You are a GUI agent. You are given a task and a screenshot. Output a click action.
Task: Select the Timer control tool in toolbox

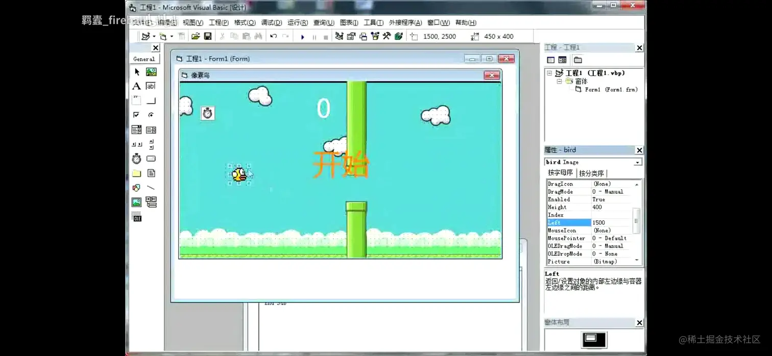[137, 159]
